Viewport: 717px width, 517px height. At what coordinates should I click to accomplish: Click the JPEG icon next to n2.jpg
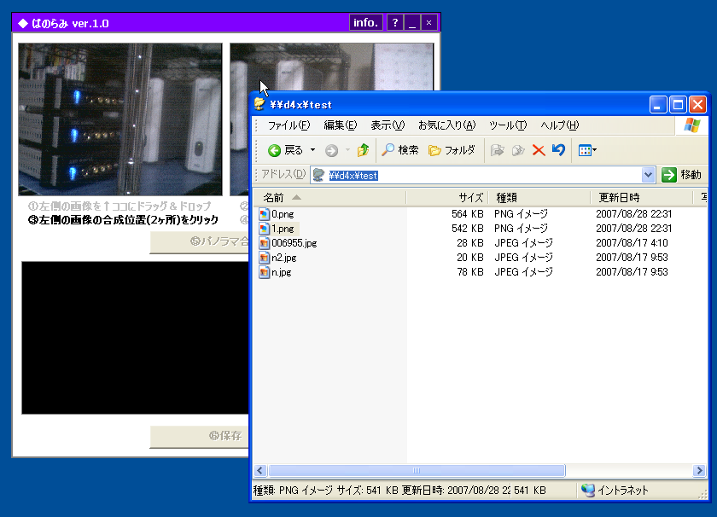coord(264,258)
